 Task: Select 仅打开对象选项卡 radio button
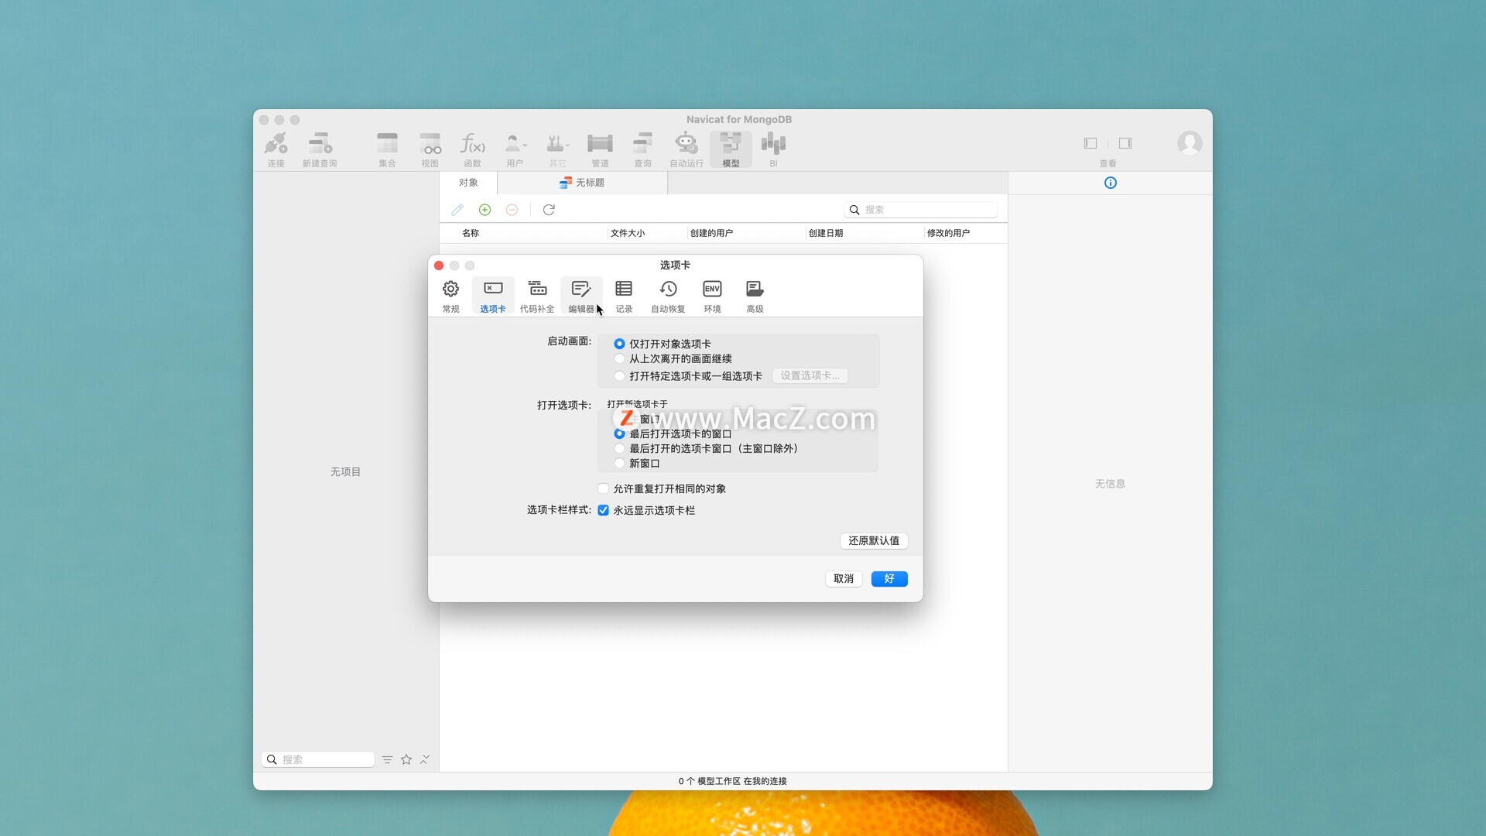coord(619,344)
